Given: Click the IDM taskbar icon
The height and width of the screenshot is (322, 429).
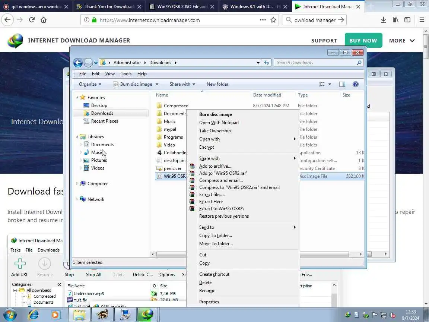Looking at the screenshot, I should pyautogui.click(x=148, y=315).
